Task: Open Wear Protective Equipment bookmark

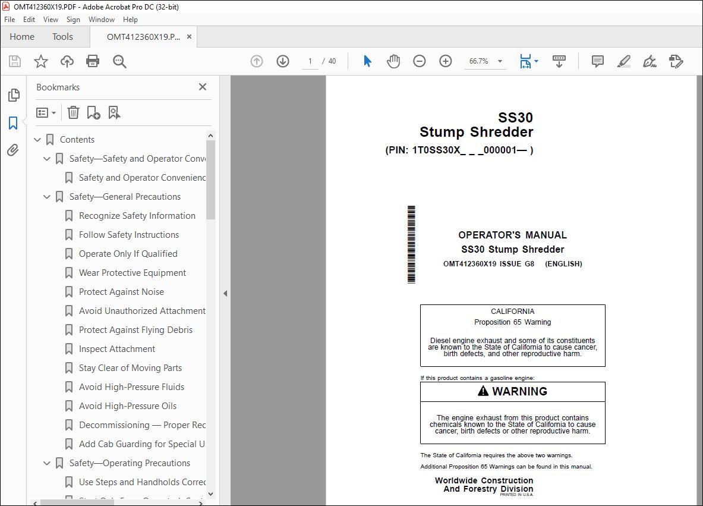Action: (133, 273)
